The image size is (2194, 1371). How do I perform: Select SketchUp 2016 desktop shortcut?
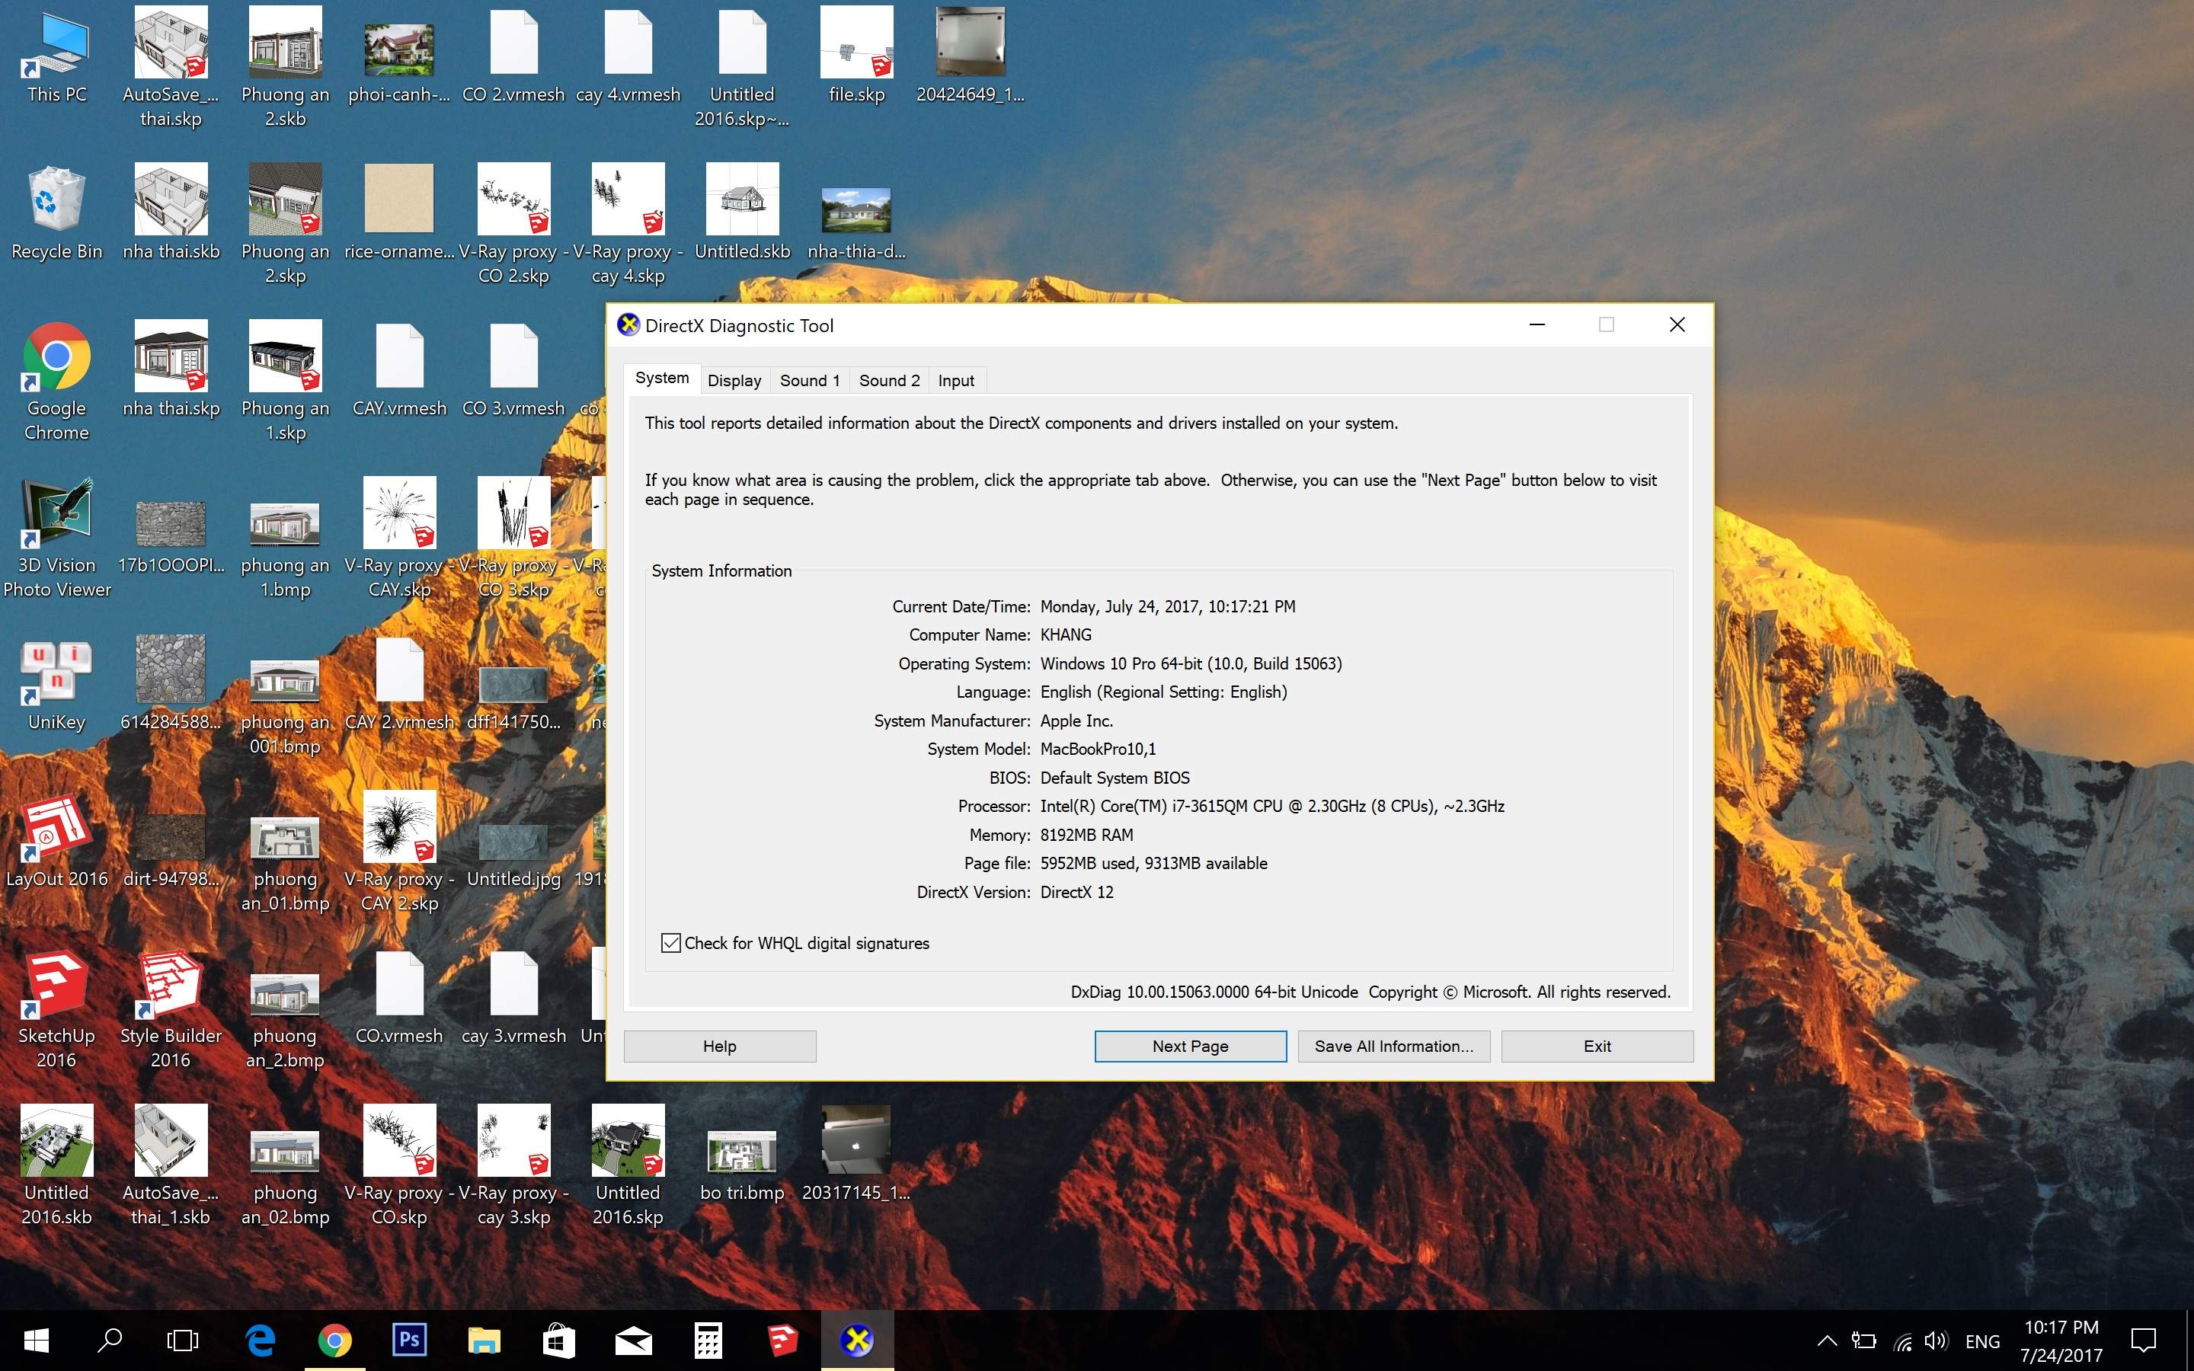coord(56,1008)
